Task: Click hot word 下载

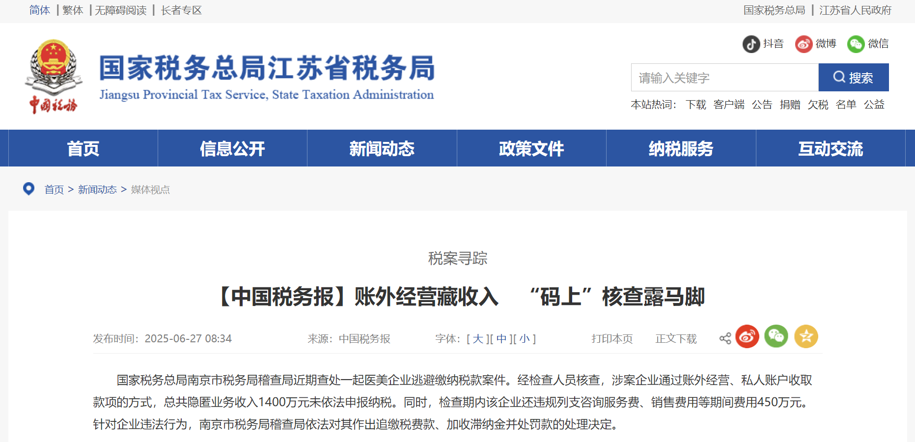Action: (696, 105)
